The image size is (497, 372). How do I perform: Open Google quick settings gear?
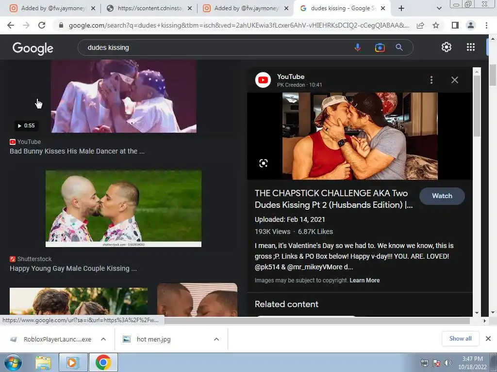tap(447, 47)
